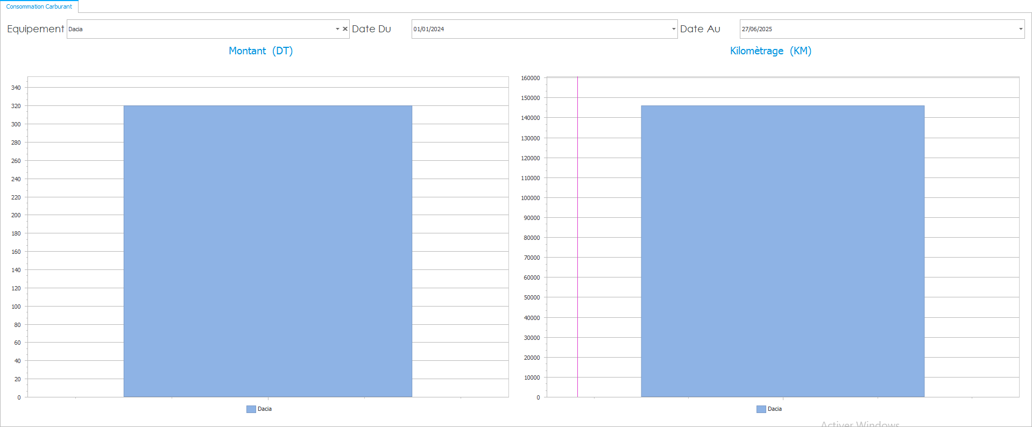Viewport: 1032px width, 427px height.
Task: Click the 160000 axis label on Kilométrage chart
Action: [x=530, y=79]
